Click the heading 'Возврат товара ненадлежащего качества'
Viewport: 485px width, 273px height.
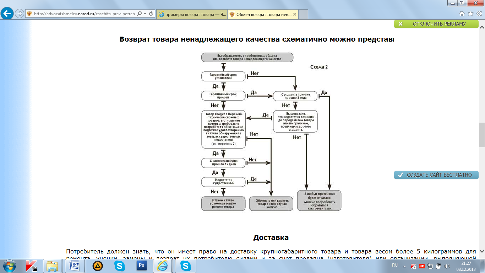point(200,39)
